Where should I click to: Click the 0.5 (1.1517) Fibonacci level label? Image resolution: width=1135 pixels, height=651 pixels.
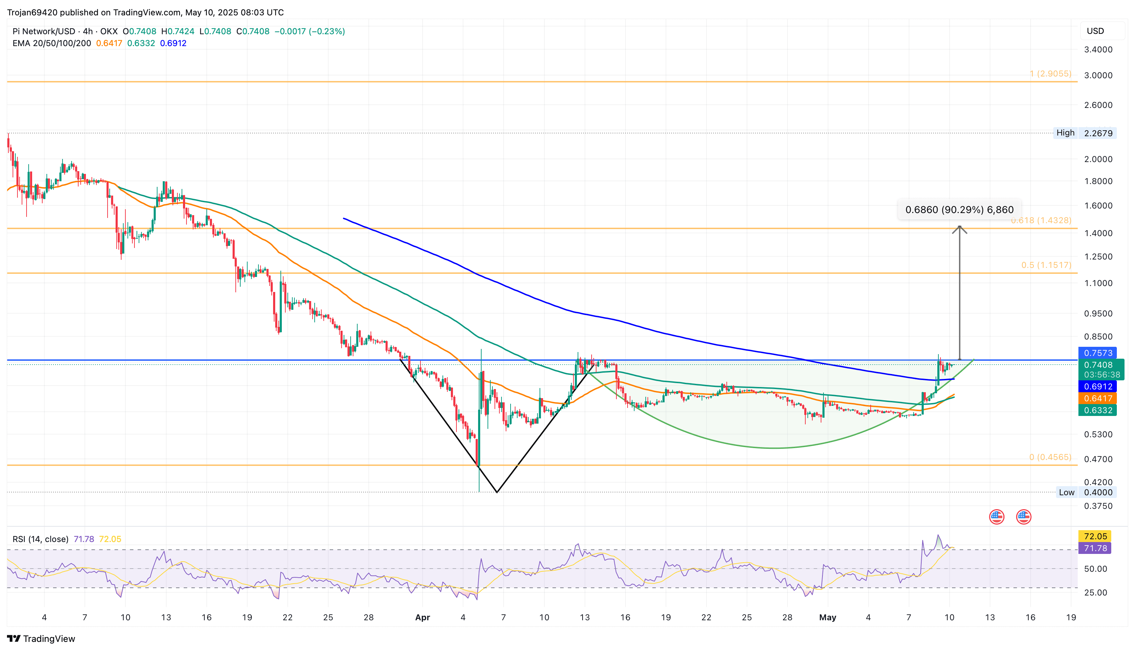coord(1046,265)
